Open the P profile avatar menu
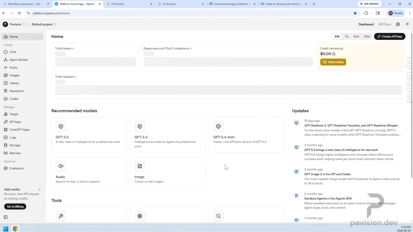Screen dimensions: 413x232 coord(407,24)
